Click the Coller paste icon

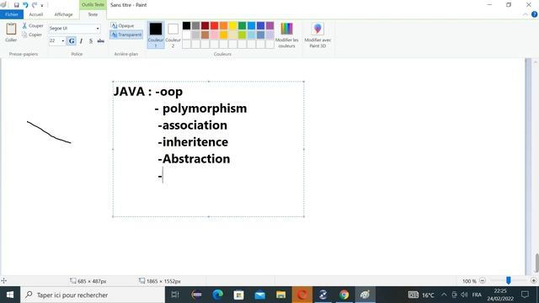(11, 29)
